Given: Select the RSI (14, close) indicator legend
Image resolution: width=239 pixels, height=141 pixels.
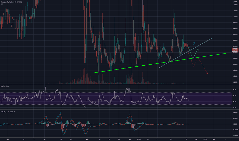Looking at the screenshot, I should pos(5,86).
